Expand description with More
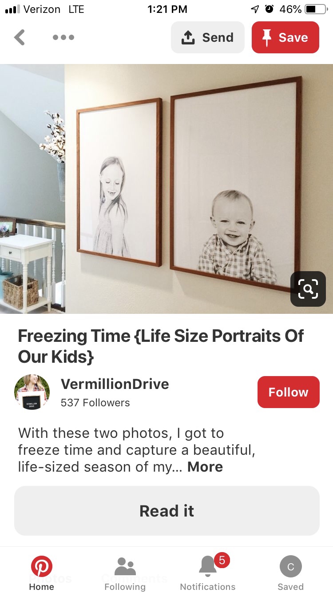Viewport: 333px width, 593px height. [x=205, y=467]
